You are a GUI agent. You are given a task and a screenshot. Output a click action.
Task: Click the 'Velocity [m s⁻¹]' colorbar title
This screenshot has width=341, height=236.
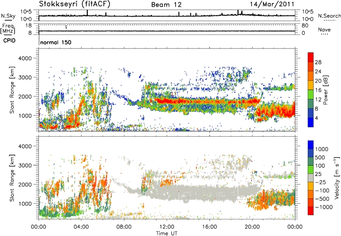tap(337, 178)
